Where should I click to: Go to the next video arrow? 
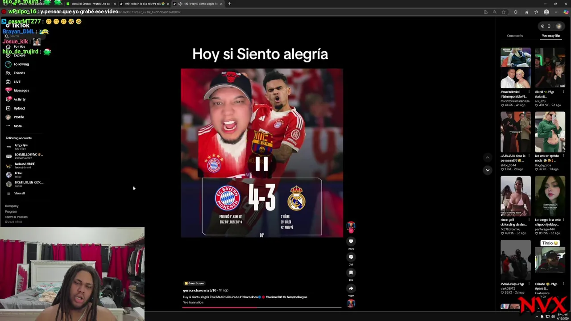point(488,170)
